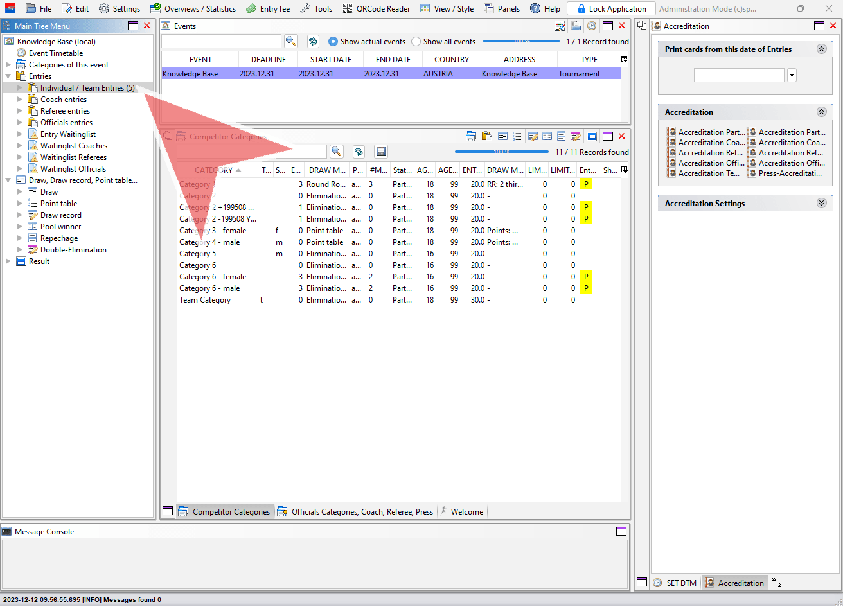Select Individual / Team Entries in tree

tap(87, 88)
